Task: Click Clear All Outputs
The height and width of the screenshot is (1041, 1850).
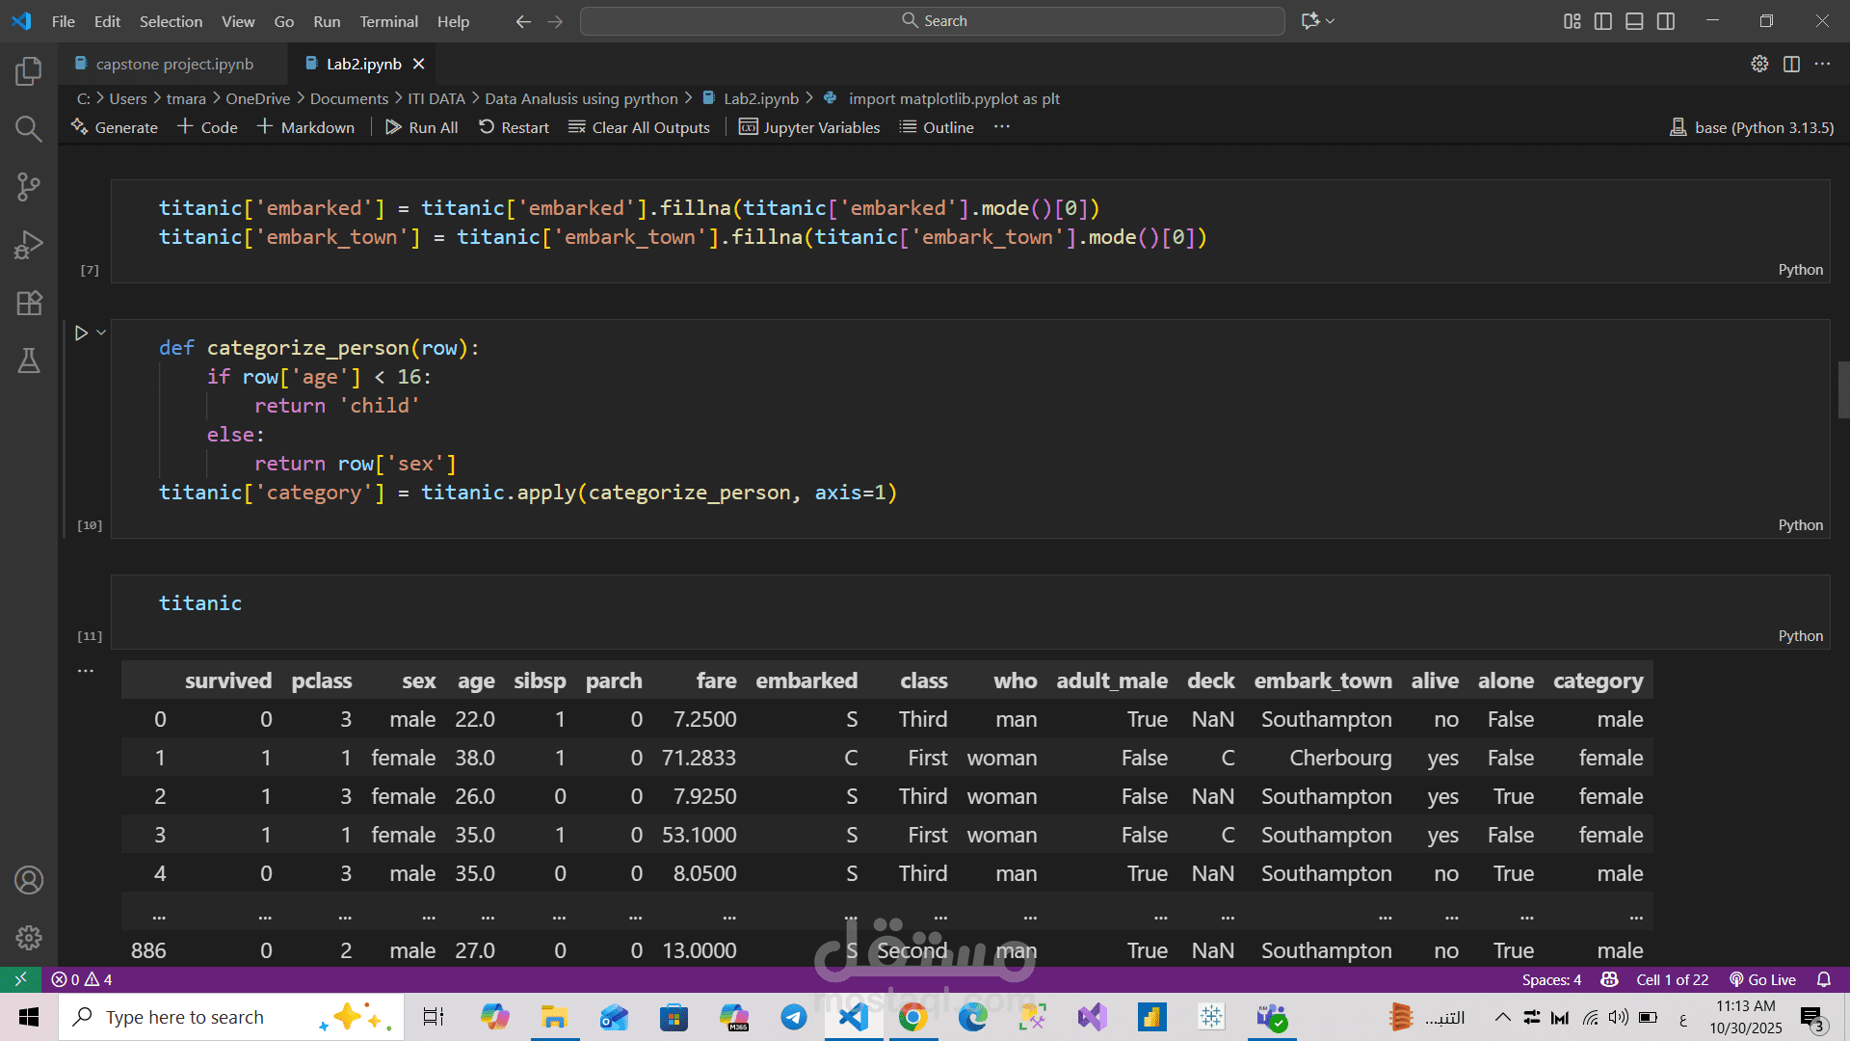Action: tap(639, 127)
